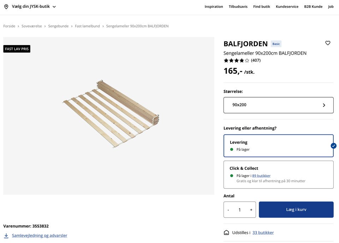Add BALFJORDEN to favorites via heart icon
Screen dimensions: 339x243
[x=328, y=43]
